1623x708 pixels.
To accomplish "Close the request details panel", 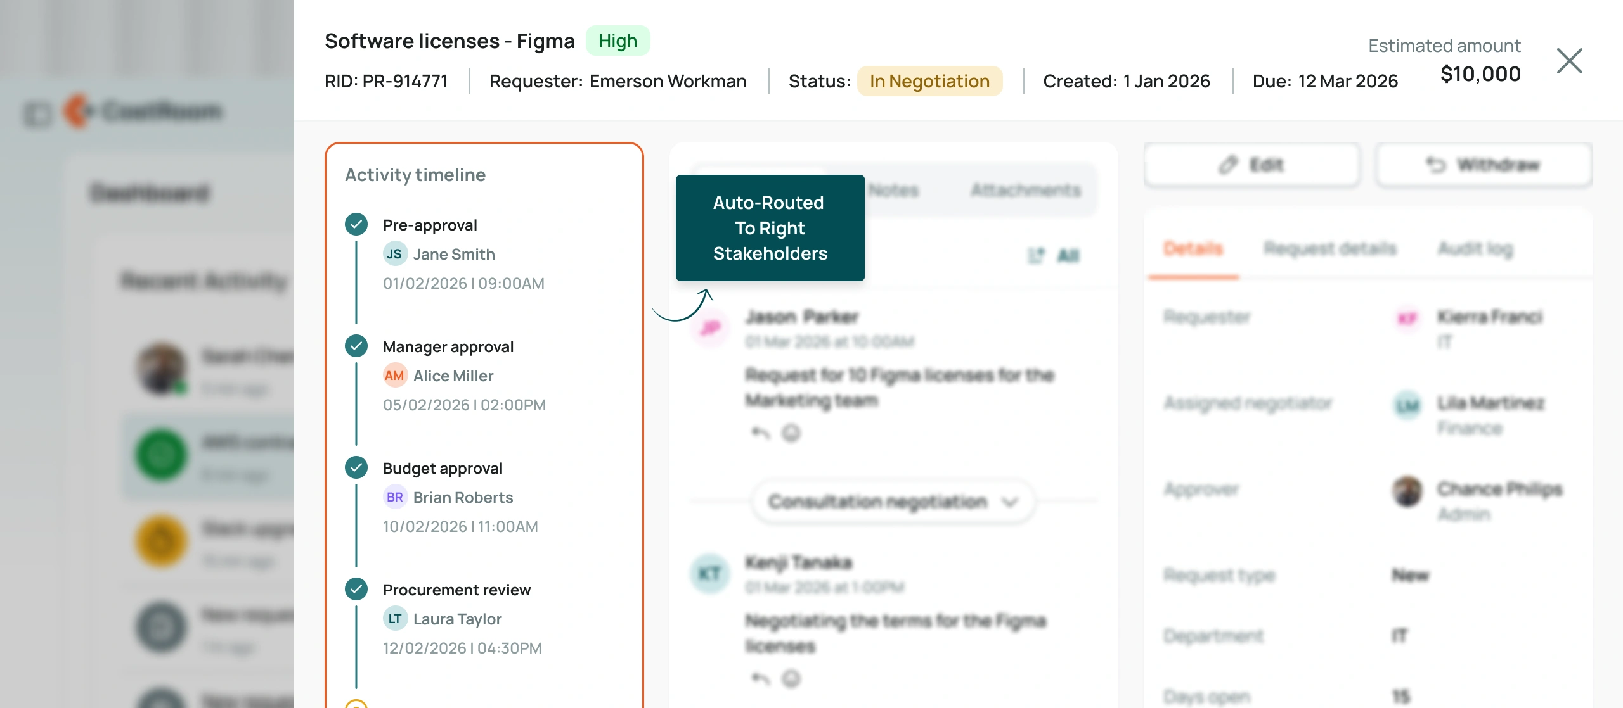I will [x=1569, y=61].
